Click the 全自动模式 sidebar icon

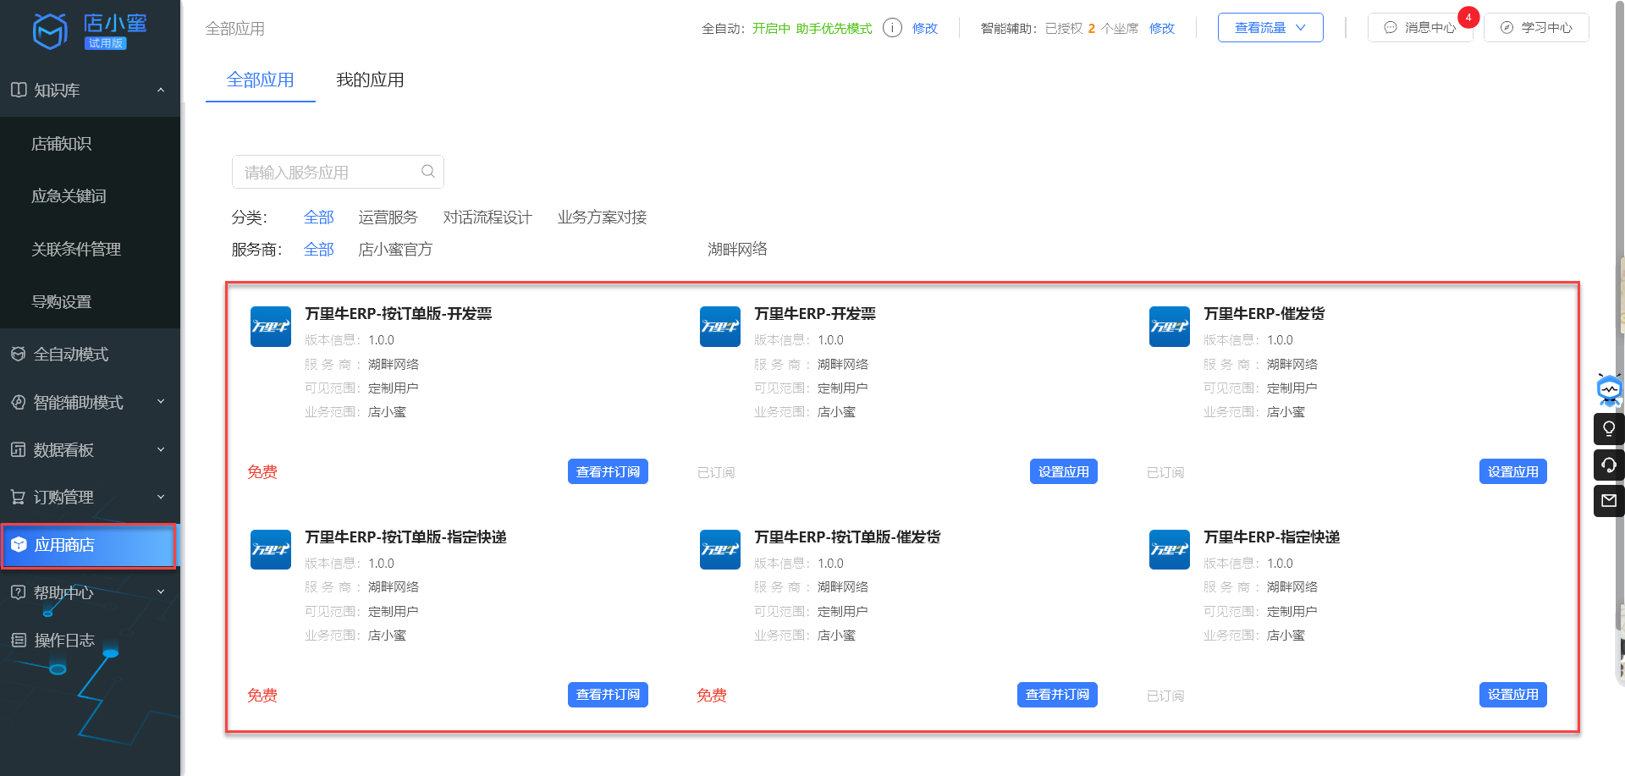[x=19, y=354]
